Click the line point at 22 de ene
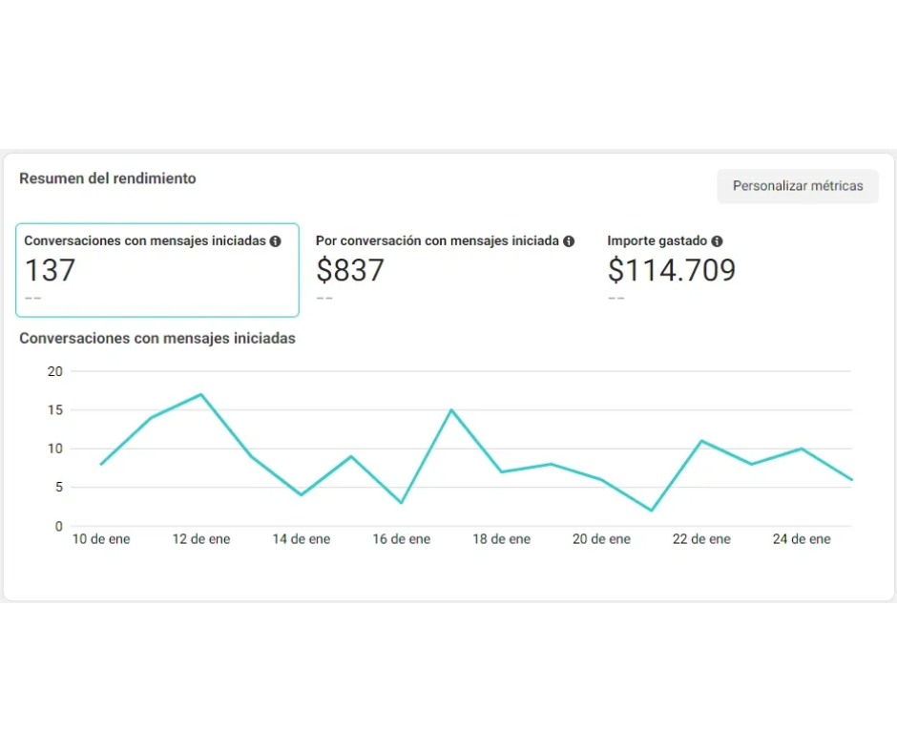The image size is (897, 752). [x=701, y=441]
